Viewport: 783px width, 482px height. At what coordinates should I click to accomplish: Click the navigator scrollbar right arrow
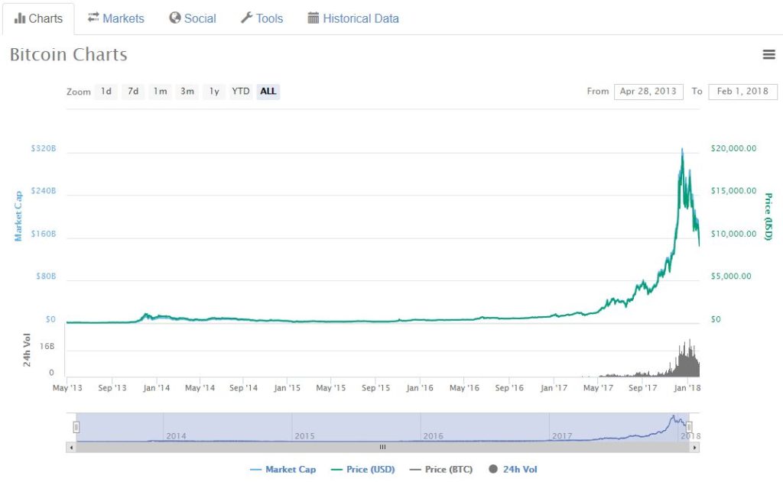[x=694, y=448]
